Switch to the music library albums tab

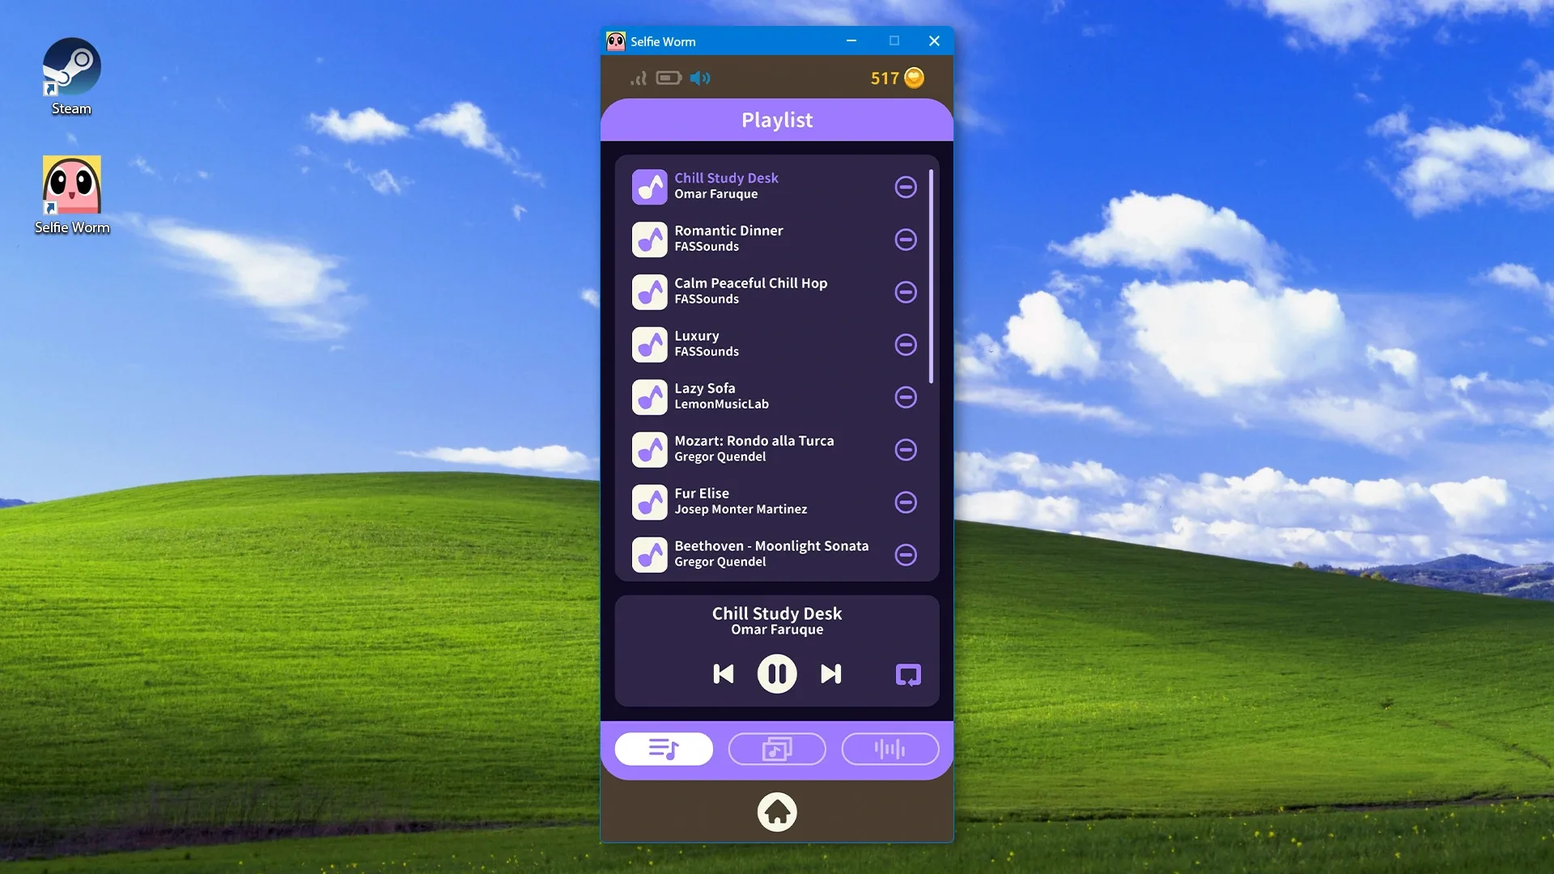[777, 749]
